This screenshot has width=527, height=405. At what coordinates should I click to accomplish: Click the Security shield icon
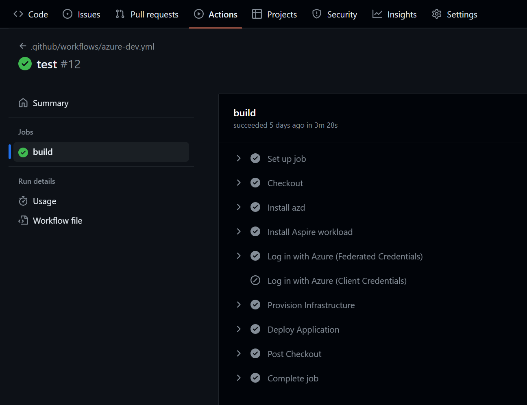(x=316, y=14)
